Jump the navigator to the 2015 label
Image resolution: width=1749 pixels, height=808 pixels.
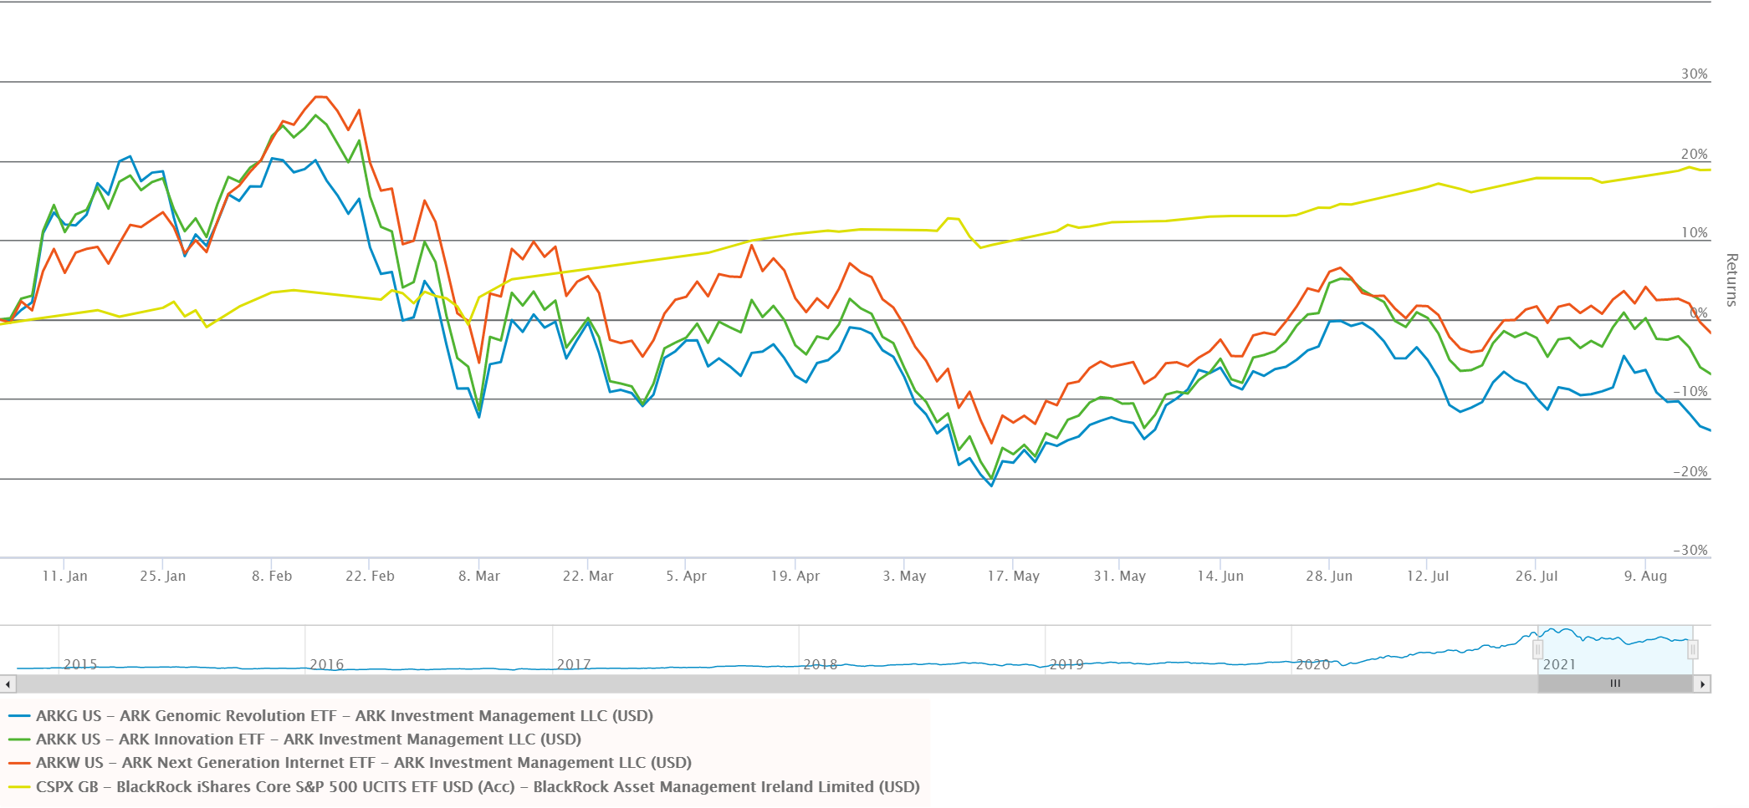[x=80, y=665]
